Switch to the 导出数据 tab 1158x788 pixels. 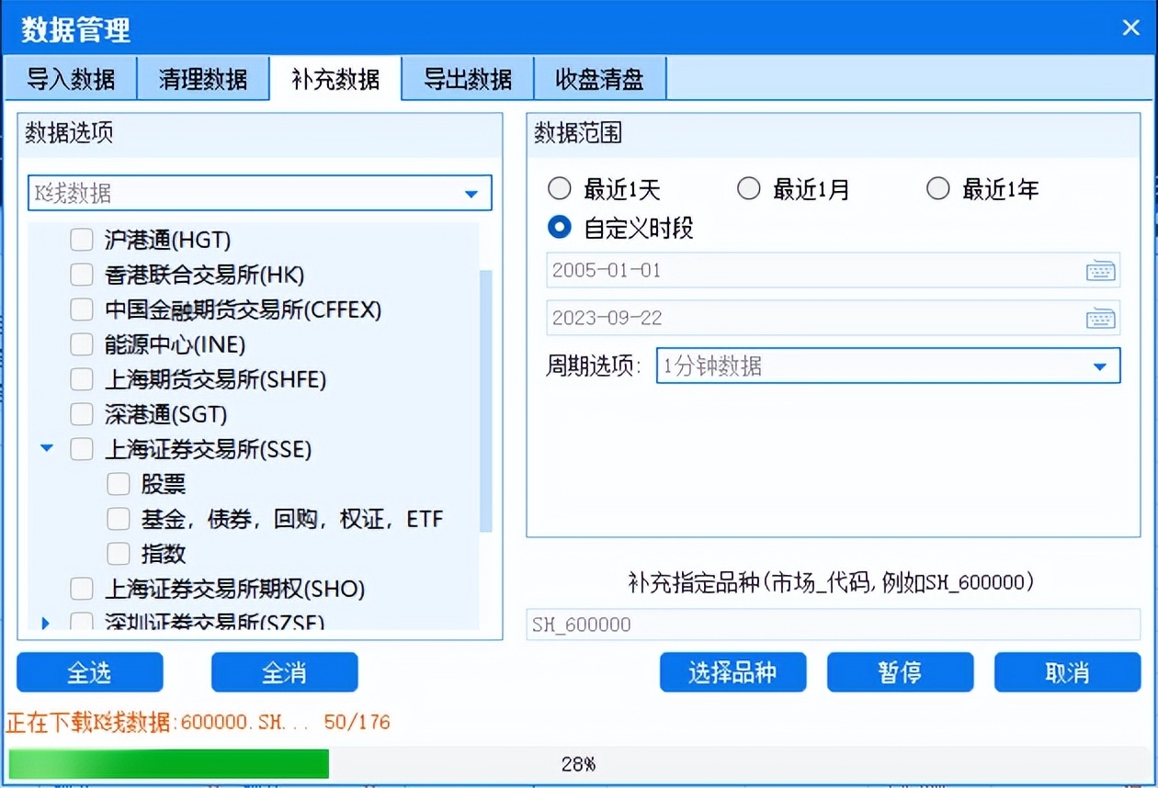pos(465,79)
